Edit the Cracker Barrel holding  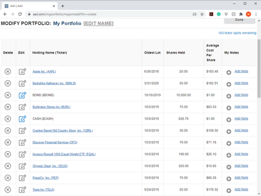tap(22, 130)
